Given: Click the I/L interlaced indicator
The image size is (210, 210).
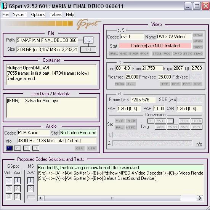Looking at the screenshot, I should 131,84.
